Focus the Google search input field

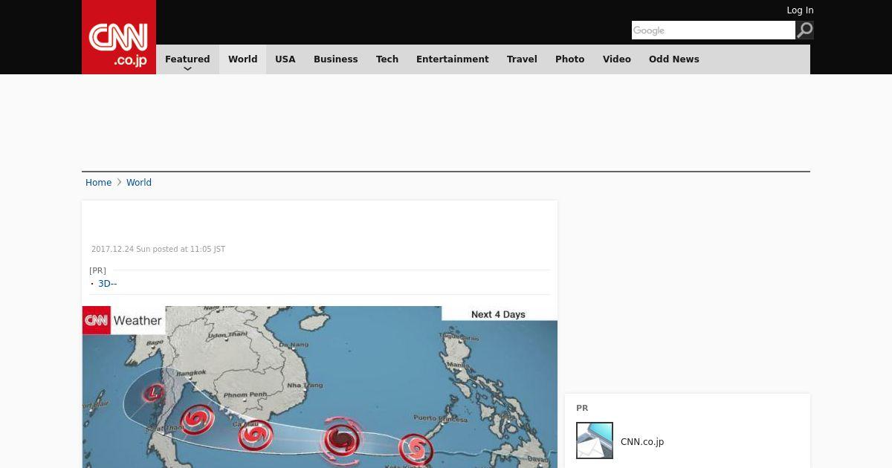pyautogui.click(x=714, y=30)
